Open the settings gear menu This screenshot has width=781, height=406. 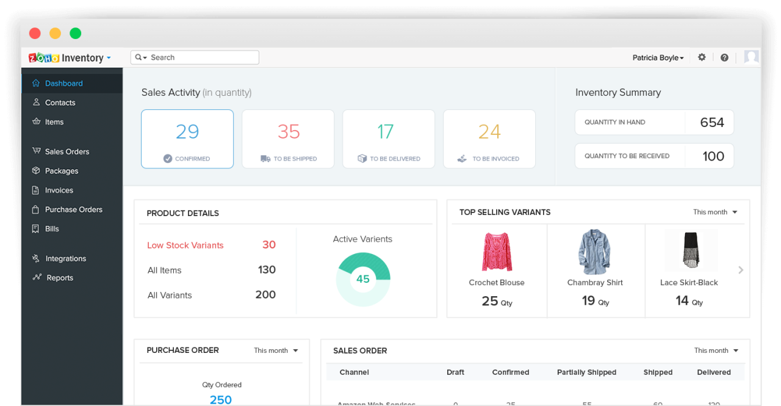coord(701,57)
